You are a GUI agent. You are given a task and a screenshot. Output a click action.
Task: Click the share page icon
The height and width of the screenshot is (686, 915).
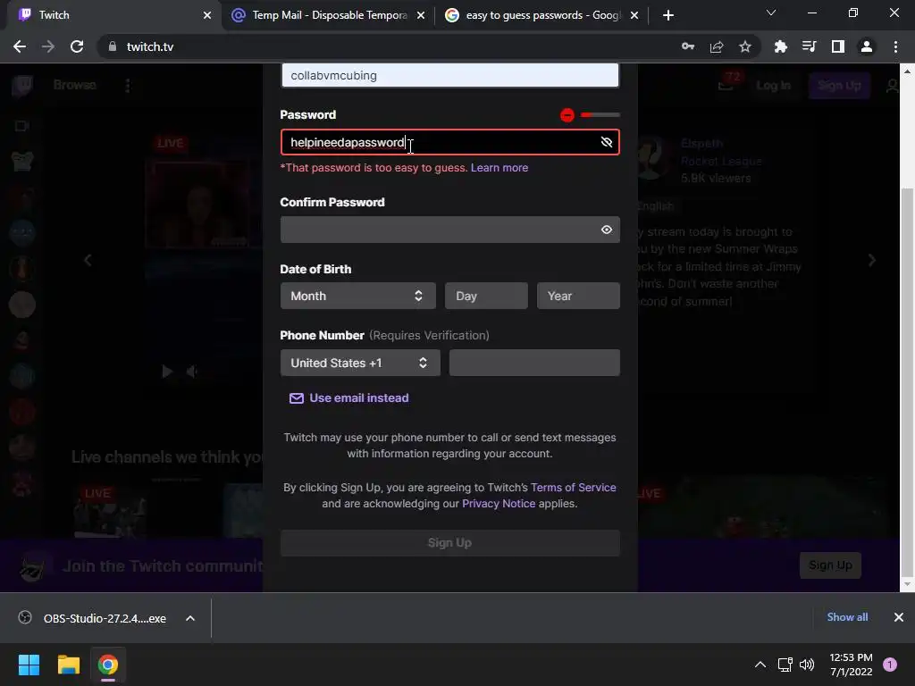click(x=717, y=46)
